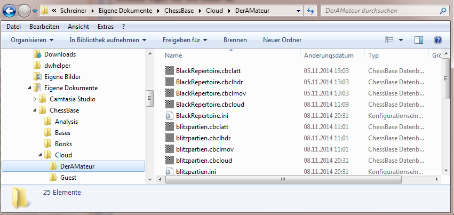Select the Bases folder icon
The image size is (454, 215).
click(x=48, y=132)
